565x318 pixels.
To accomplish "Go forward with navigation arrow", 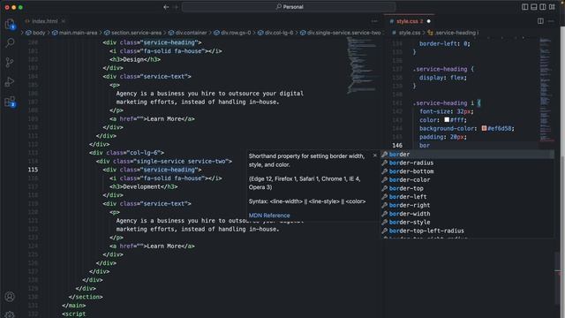I will (x=176, y=7).
